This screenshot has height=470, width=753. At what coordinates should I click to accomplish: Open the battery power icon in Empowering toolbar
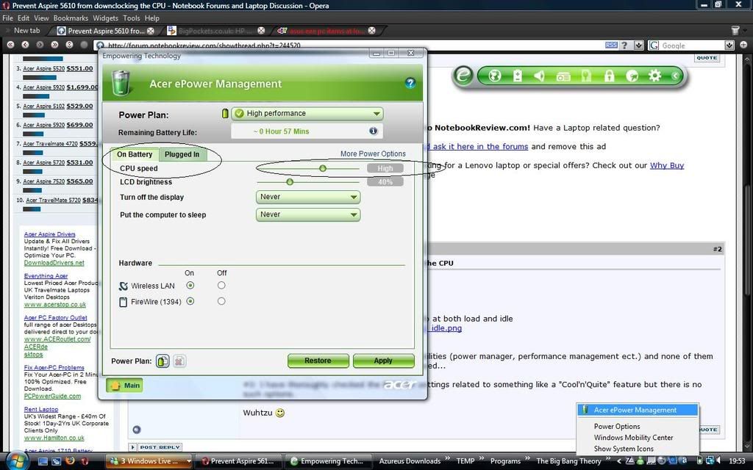click(x=517, y=76)
